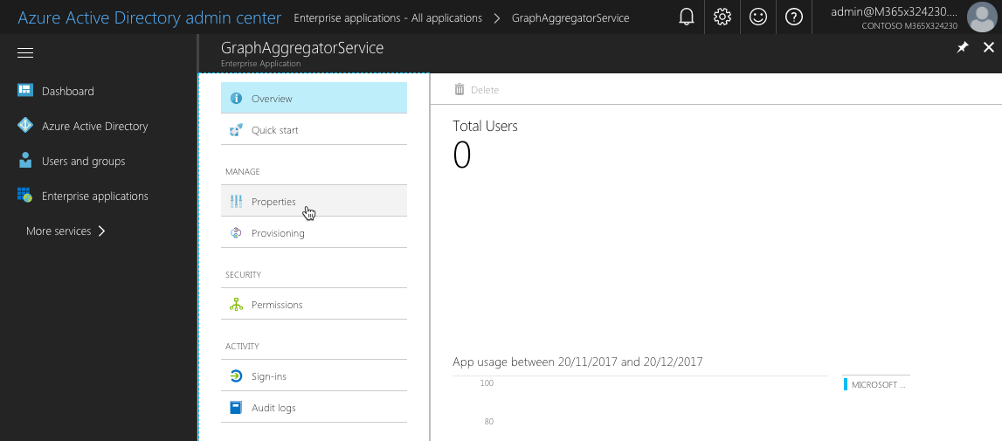
Task: Open the help question mark
Action: tap(794, 17)
